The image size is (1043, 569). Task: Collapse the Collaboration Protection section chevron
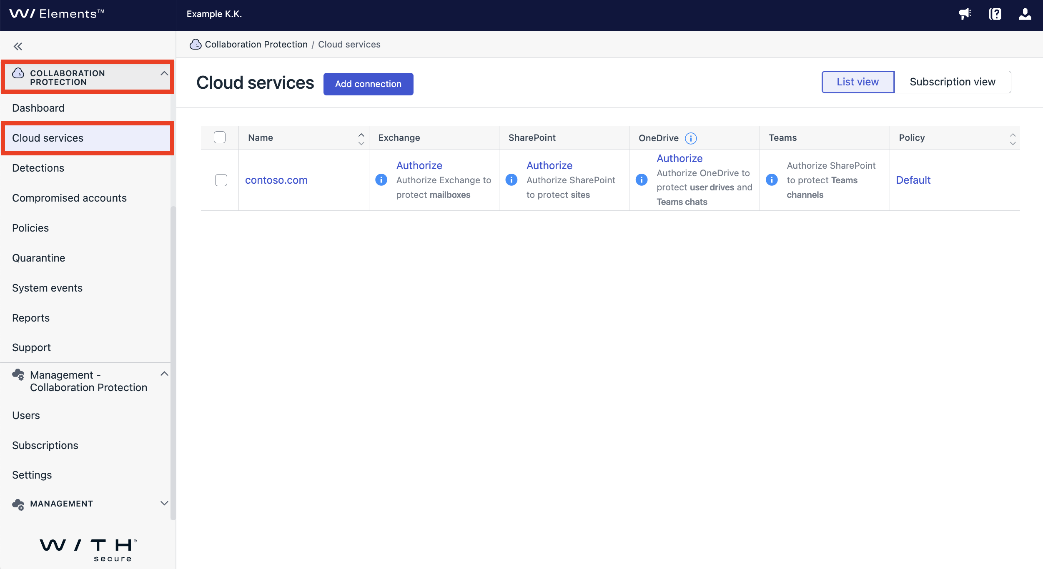click(x=164, y=73)
